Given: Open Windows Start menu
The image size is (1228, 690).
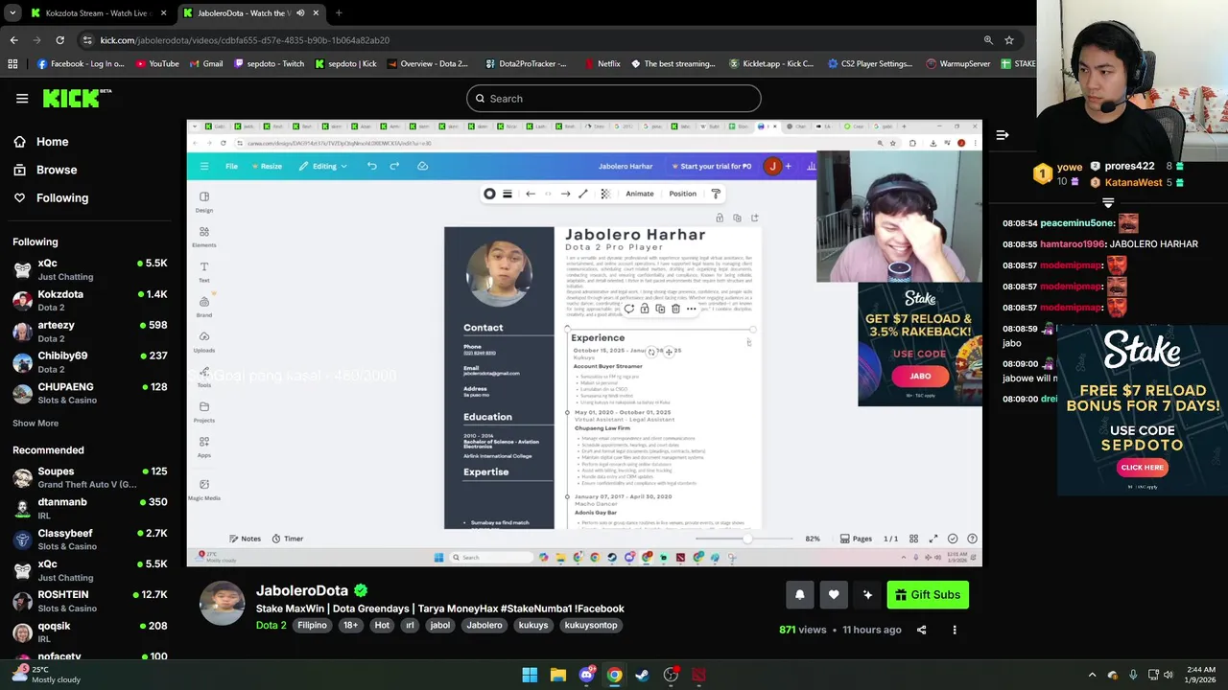Looking at the screenshot, I should pos(530,676).
